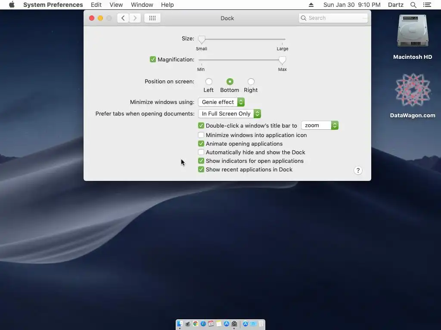Image resolution: width=441 pixels, height=330 pixels.
Task: Open Notes from the Dock
Action: (218, 324)
